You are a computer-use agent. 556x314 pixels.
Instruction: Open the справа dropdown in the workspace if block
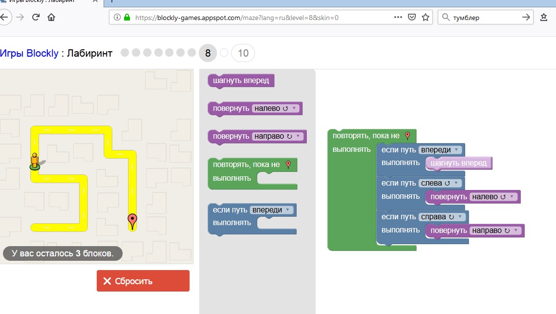[x=442, y=217]
